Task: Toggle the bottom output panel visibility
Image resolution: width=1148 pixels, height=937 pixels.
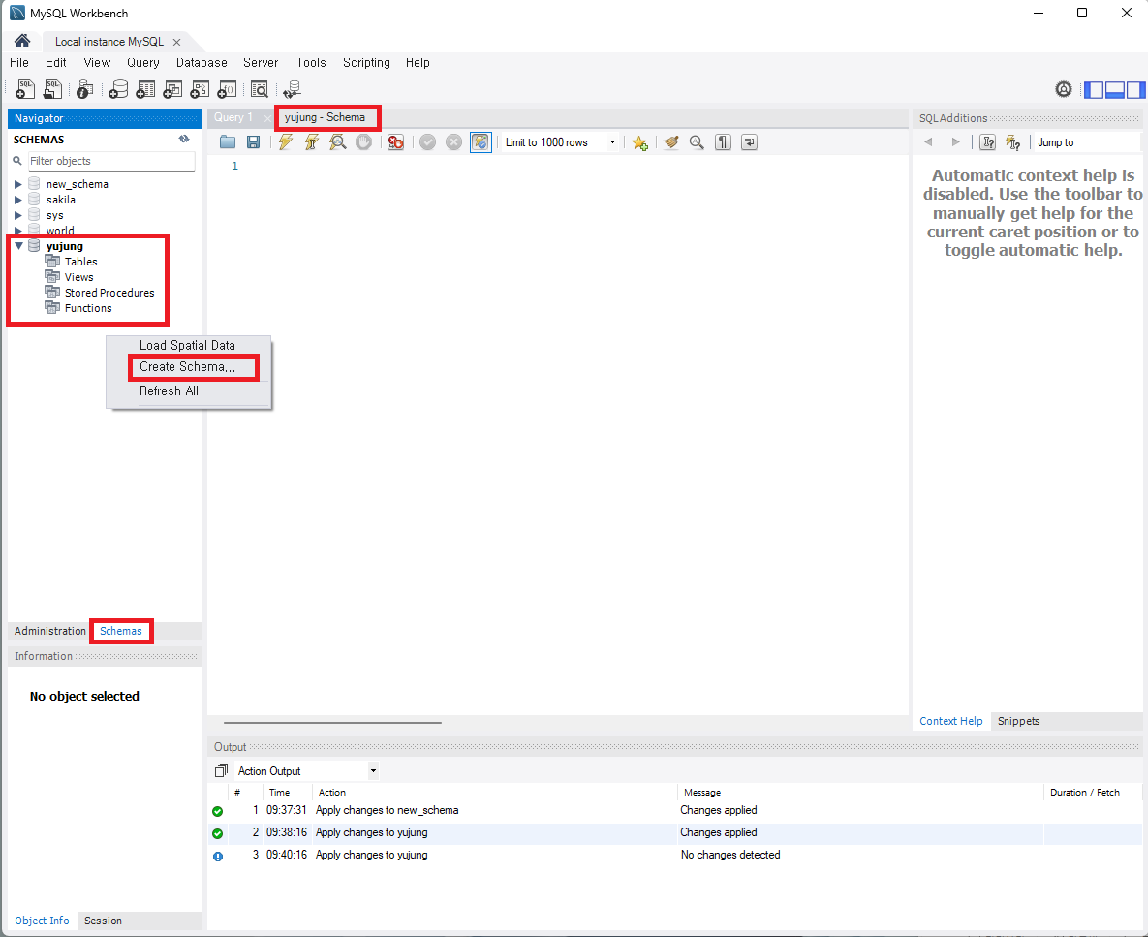Action: click(x=1114, y=89)
